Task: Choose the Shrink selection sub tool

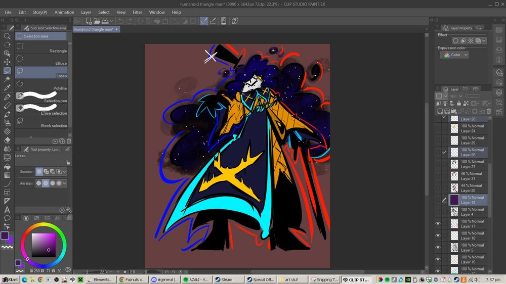Action: pos(41,122)
